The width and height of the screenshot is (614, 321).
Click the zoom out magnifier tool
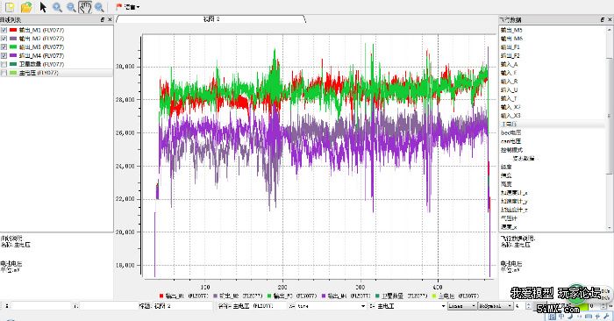71,7
